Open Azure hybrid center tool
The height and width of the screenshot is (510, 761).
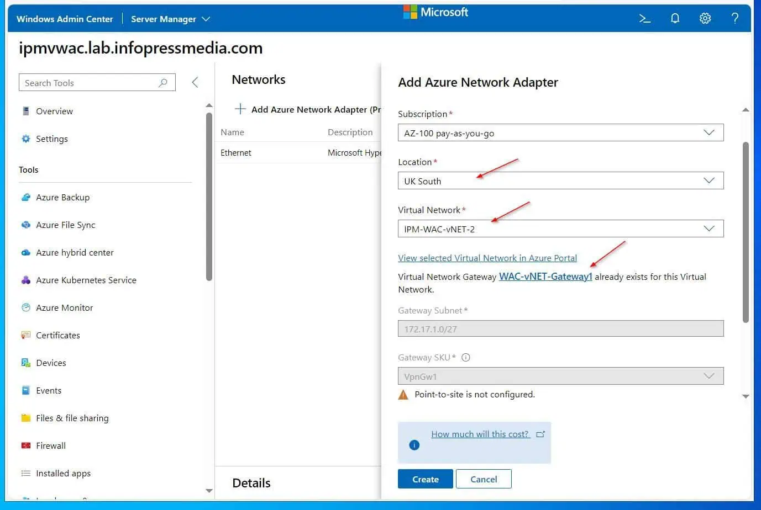click(75, 252)
